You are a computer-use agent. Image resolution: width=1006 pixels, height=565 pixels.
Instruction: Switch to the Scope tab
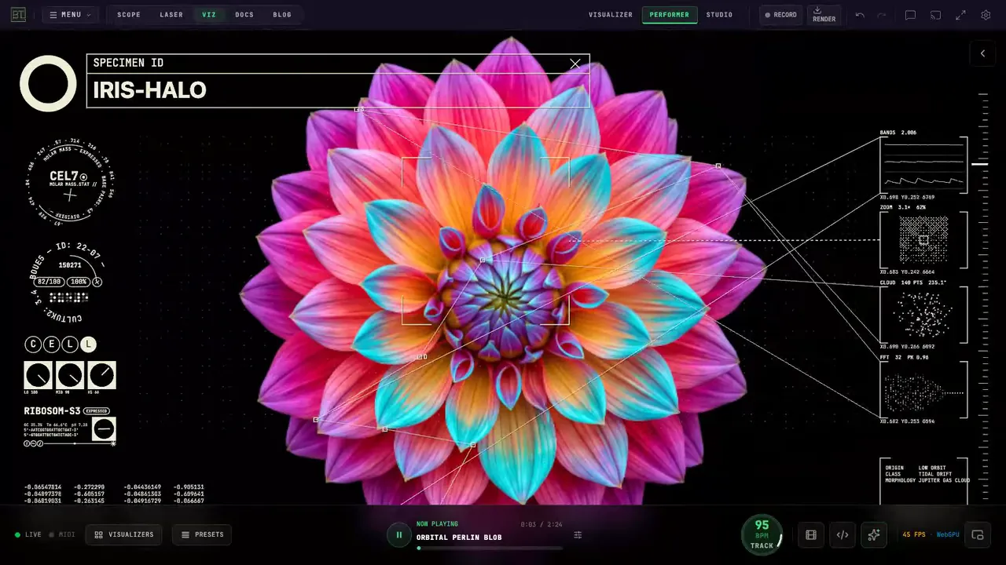[129, 15]
